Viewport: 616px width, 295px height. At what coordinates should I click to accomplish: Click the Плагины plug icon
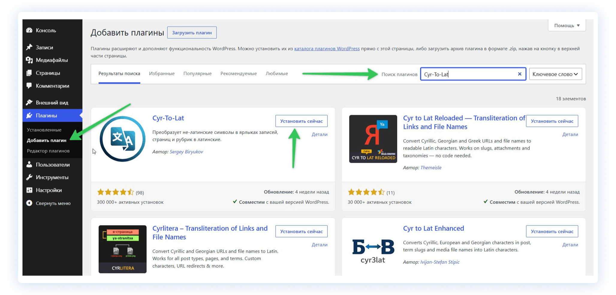pyautogui.click(x=29, y=115)
